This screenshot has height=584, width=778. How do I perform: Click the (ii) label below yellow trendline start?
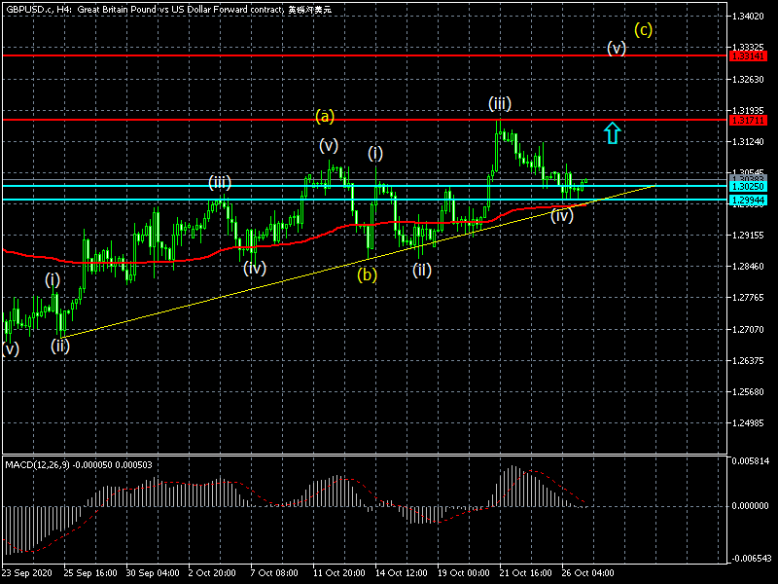point(60,344)
